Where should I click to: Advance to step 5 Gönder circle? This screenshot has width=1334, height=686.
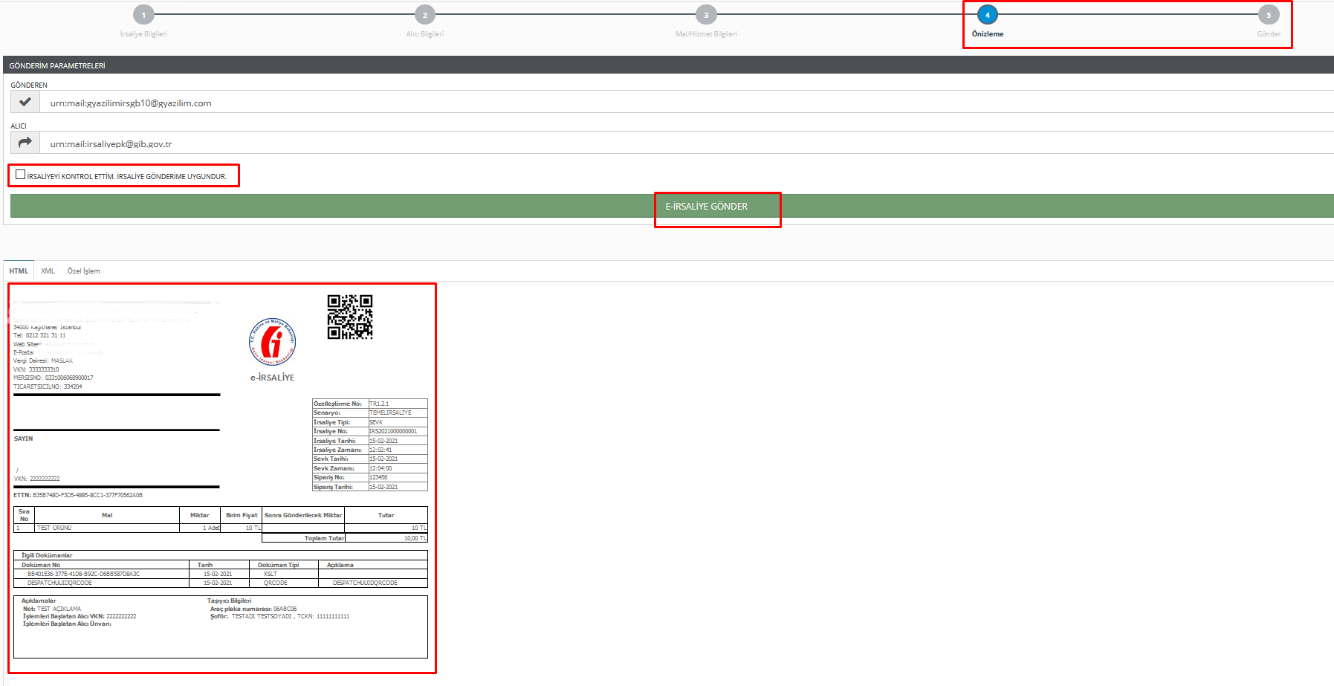point(1269,15)
